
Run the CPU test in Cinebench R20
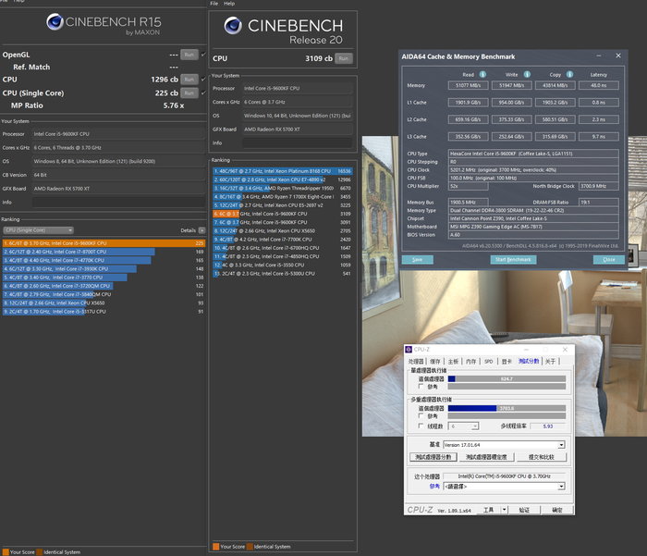tap(344, 58)
